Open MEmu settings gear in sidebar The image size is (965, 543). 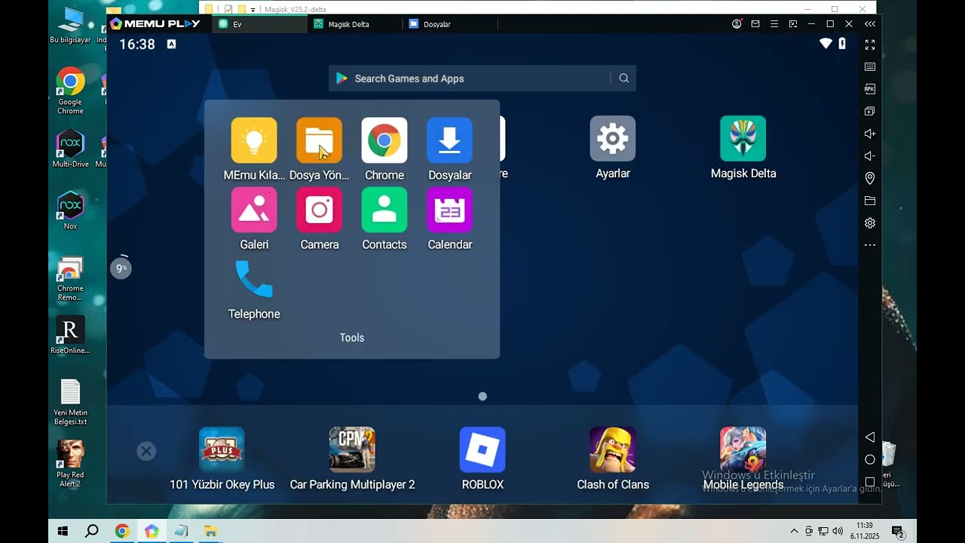870,223
